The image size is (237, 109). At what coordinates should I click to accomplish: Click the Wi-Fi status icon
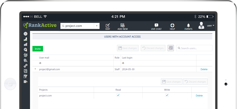[45, 16]
